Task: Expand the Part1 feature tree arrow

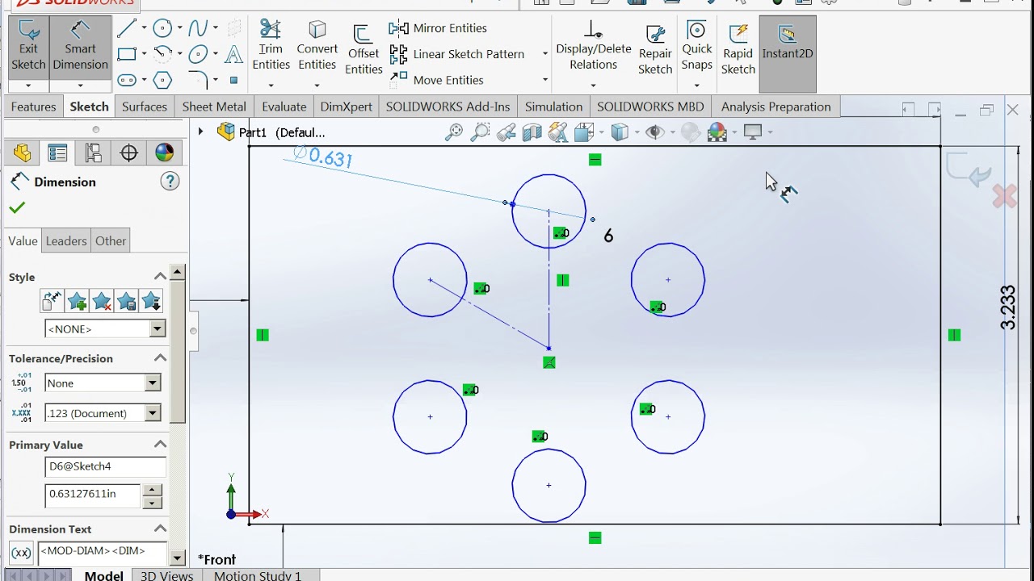Action: (200, 132)
